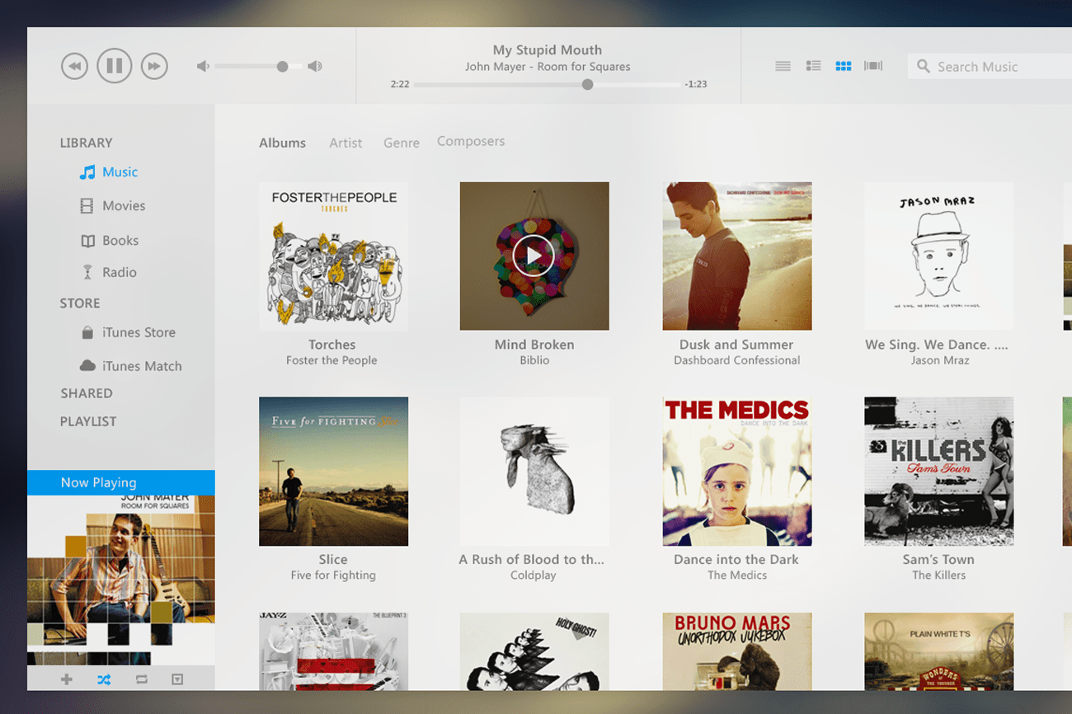The image size is (1072, 714).
Task: Skip back to the previous track
Action: click(x=74, y=66)
